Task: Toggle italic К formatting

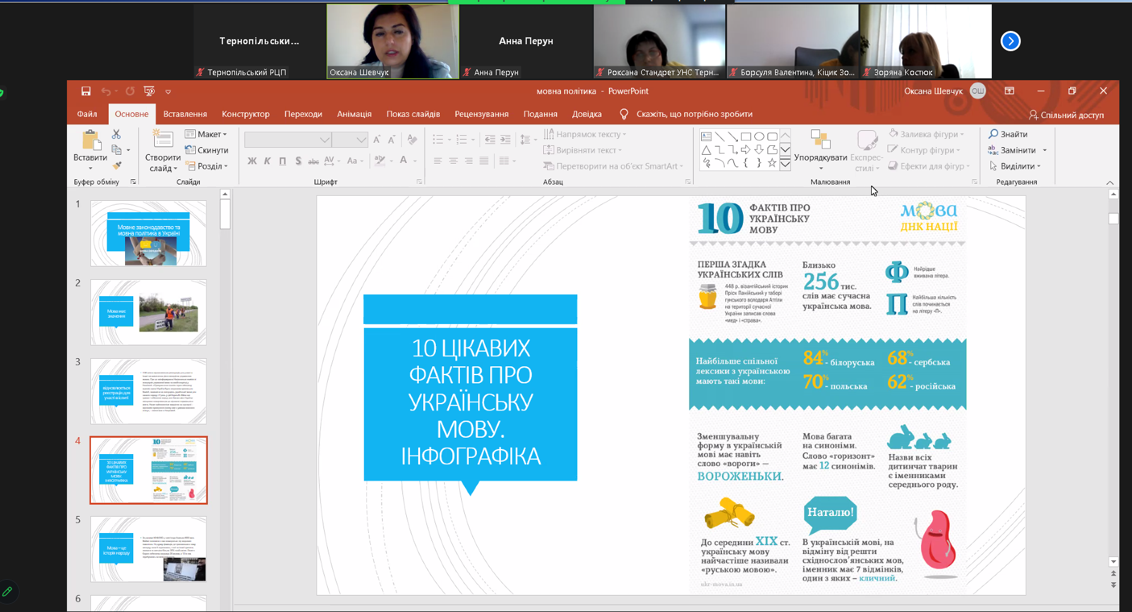Action: (x=267, y=161)
